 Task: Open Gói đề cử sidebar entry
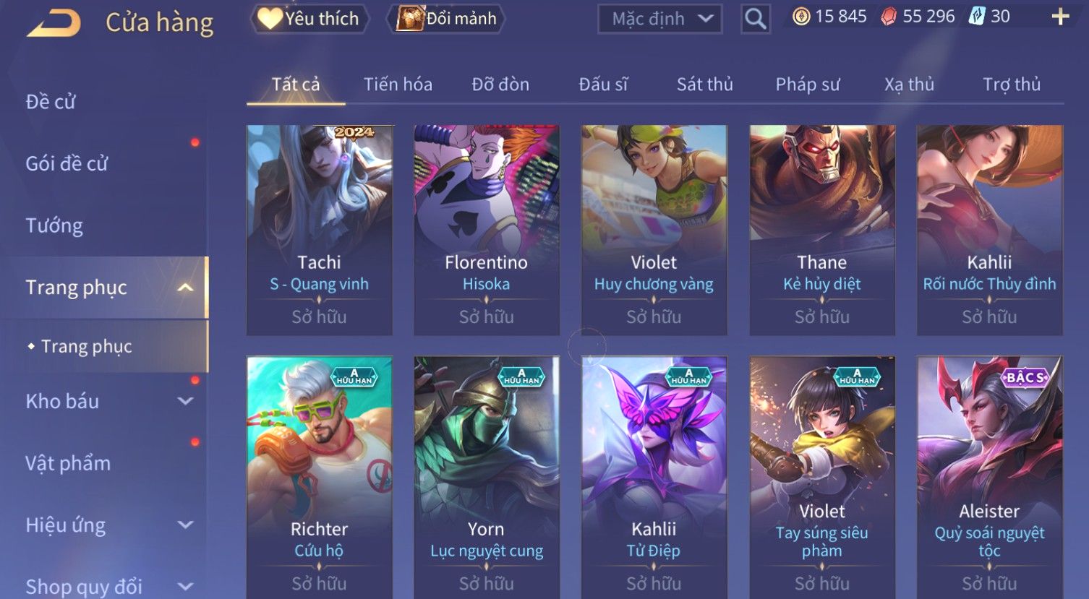[67, 164]
